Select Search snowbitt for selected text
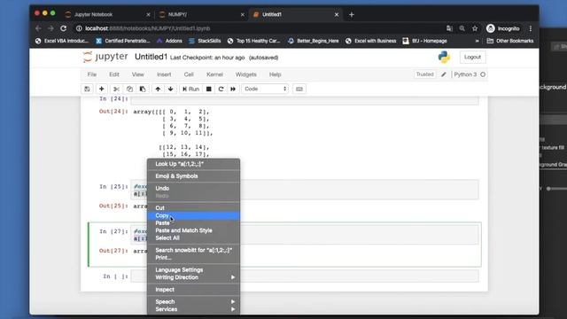This screenshot has height=319, width=567. 193,250
